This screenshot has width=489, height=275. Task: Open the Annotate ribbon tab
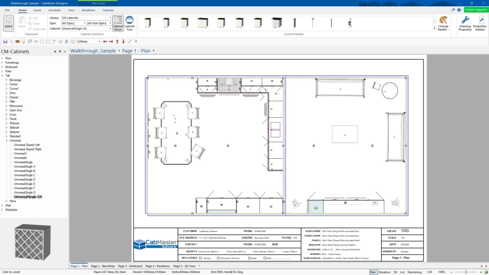click(x=54, y=10)
